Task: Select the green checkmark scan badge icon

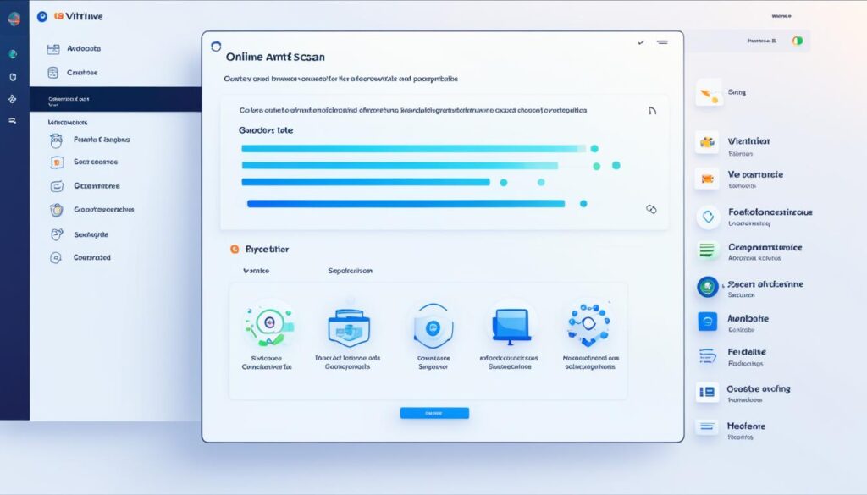Action: tap(267, 324)
